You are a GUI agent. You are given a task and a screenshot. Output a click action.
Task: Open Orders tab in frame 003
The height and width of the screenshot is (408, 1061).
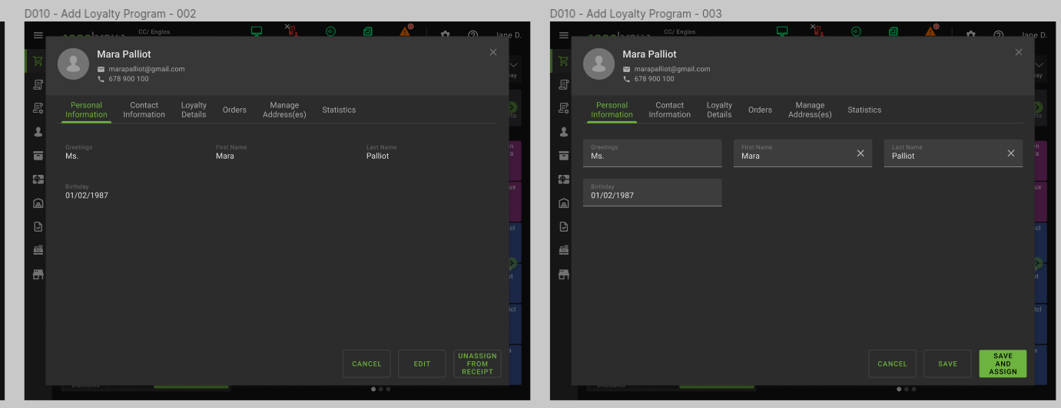pyautogui.click(x=760, y=110)
